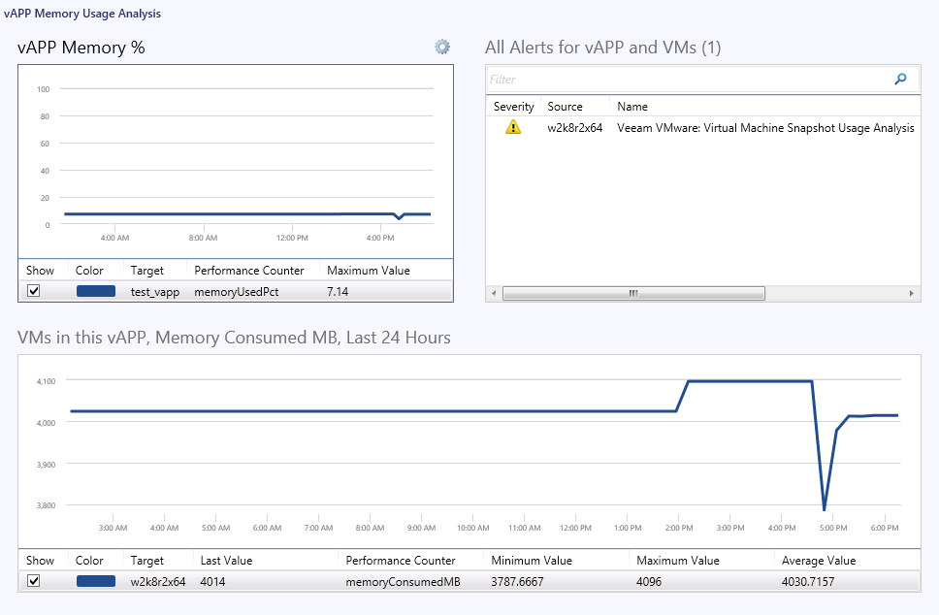Sort alerts by the Severity column

pyautogui.click(x=513, y=106)
